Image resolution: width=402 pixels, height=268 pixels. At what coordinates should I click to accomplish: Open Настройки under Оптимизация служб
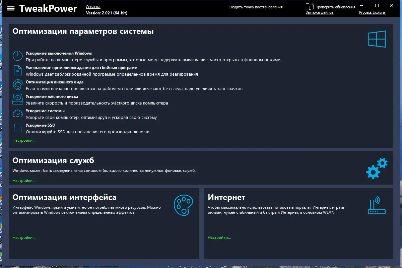(x=24, y=181)
